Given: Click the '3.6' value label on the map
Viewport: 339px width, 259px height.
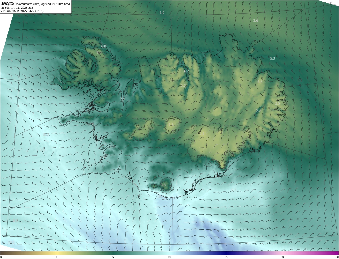Looking at the screenshot, I should (256, 20).
